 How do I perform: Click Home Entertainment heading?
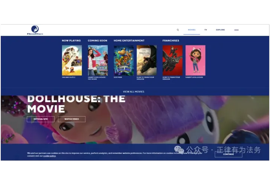click(129, 40)
